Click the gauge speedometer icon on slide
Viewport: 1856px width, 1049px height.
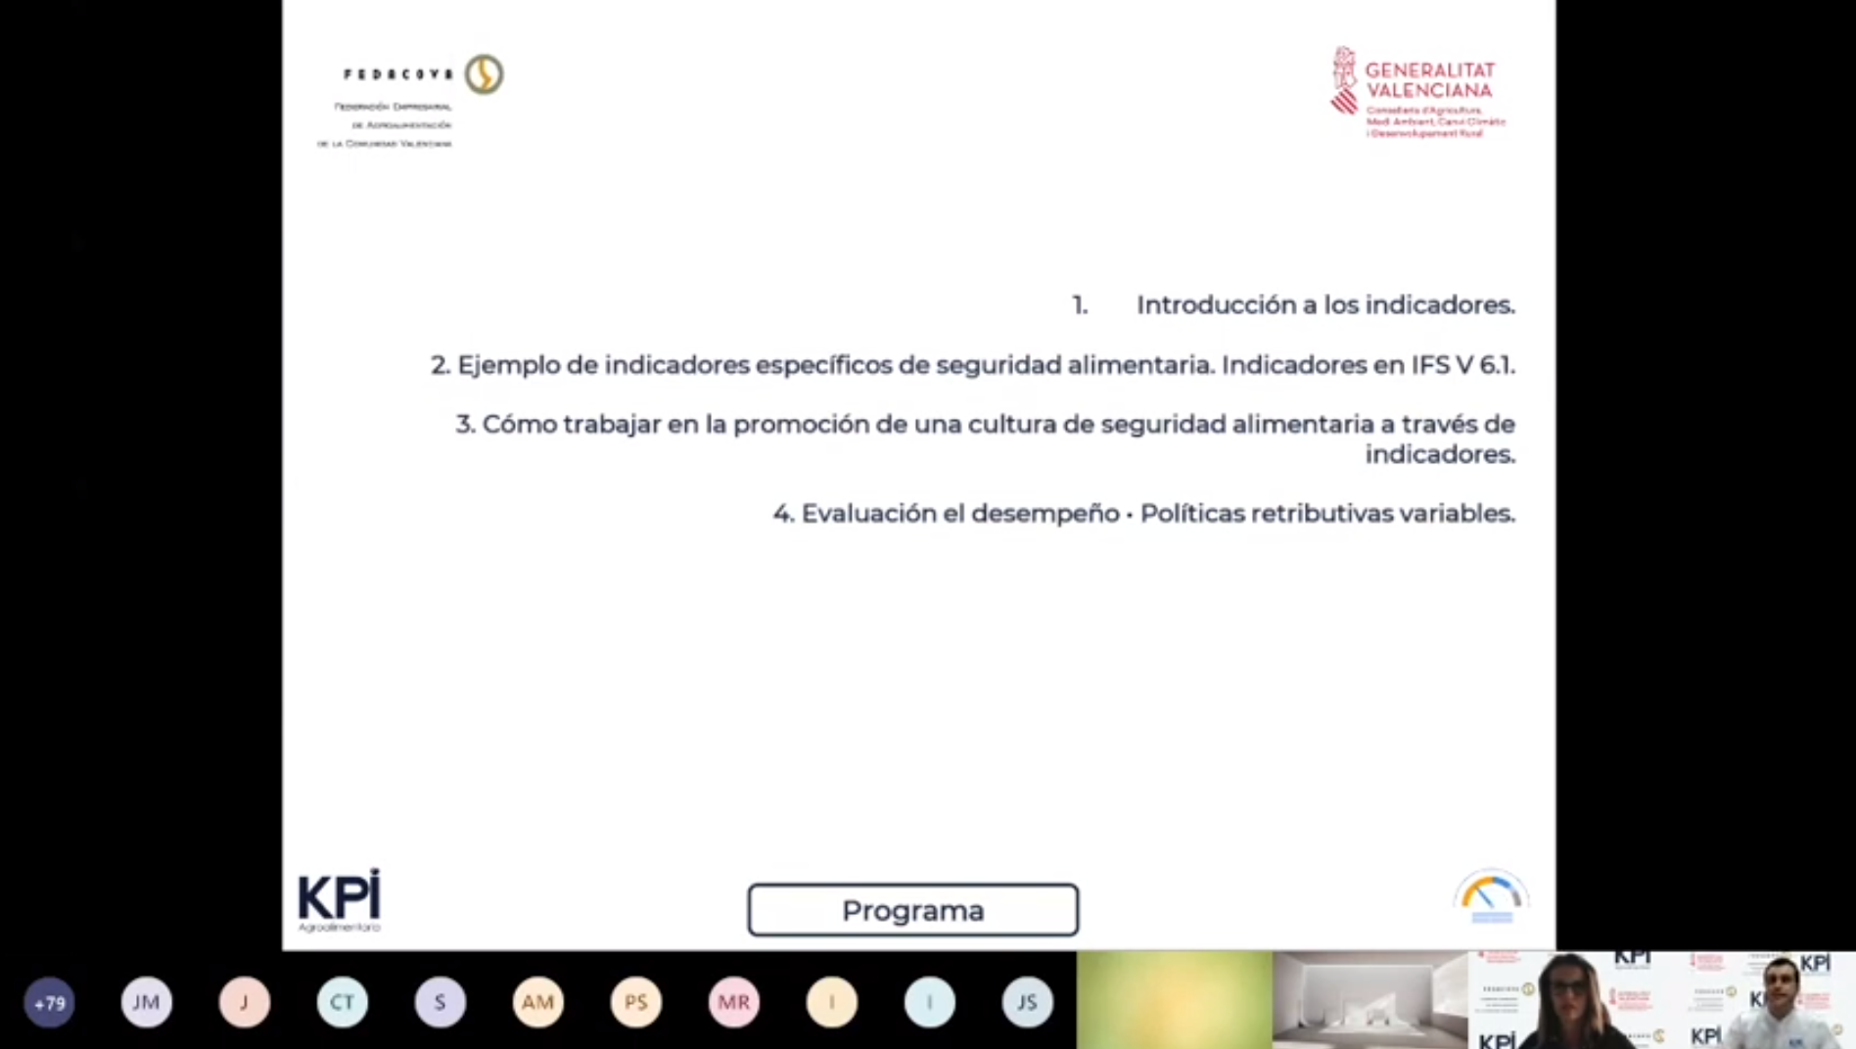(1491, 896)
